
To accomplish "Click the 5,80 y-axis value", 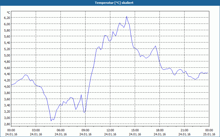I will [x=7, y=30].
